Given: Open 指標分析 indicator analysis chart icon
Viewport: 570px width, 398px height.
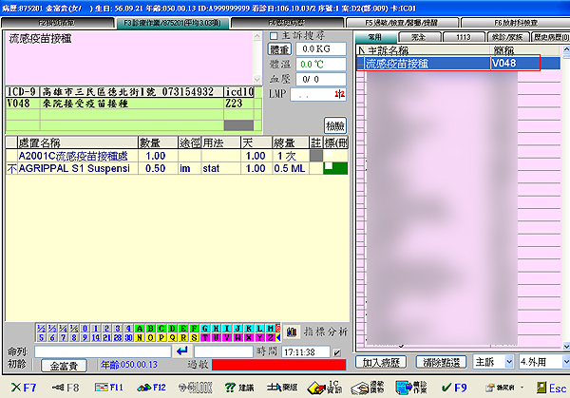Looking at the screenshot, I should click(x=291, y=331).
